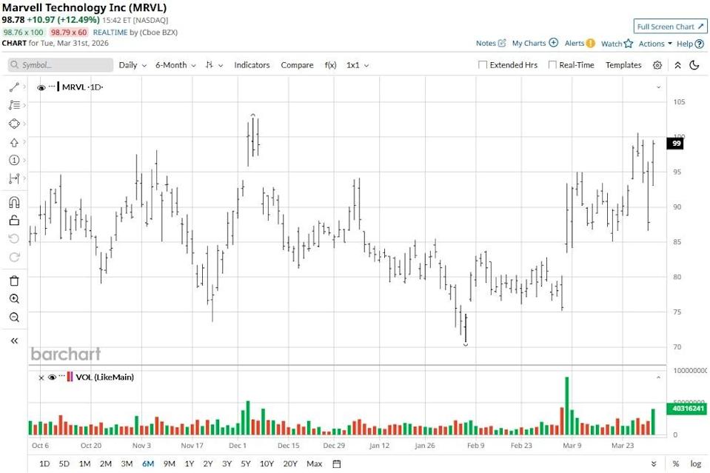
Task: Click the zoom out magnifier icon
Action: [13, 317]
